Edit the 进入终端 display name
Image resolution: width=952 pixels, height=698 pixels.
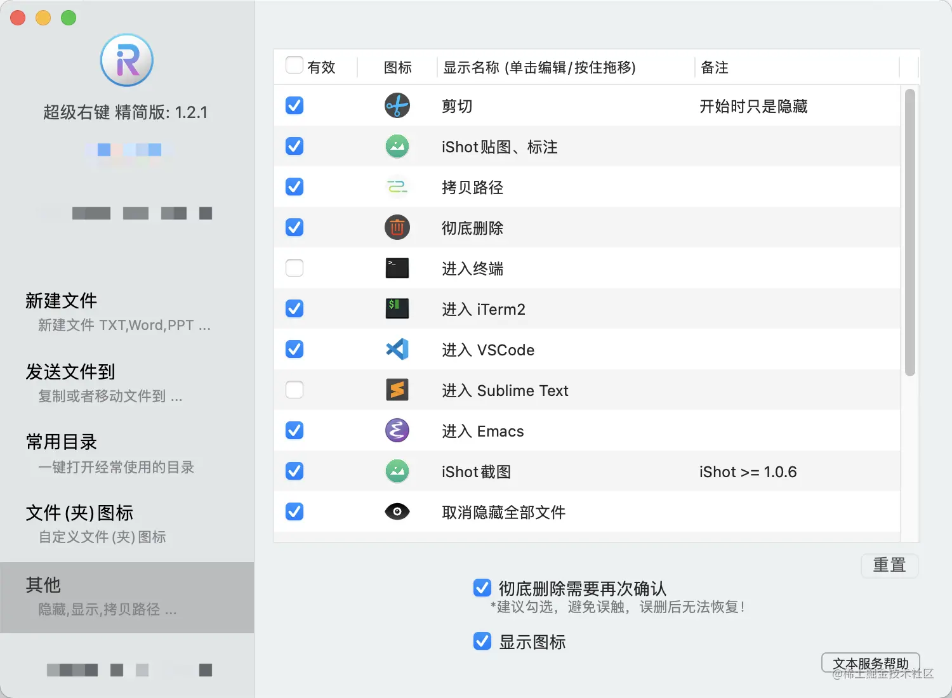coord(472,268)
